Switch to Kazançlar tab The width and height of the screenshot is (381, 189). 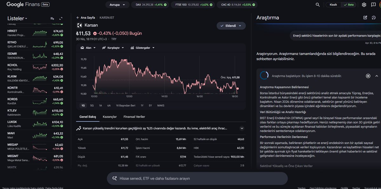[x=110, y=117]
